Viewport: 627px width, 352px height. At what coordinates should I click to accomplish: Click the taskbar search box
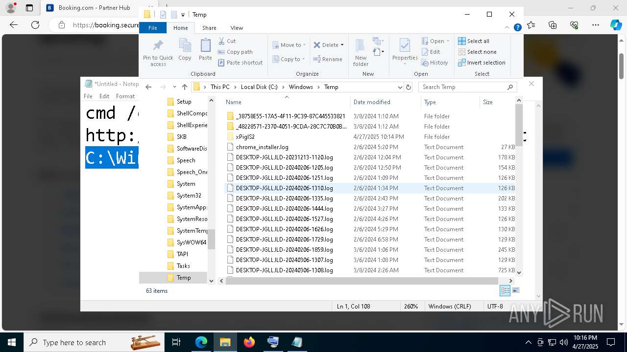94,342
